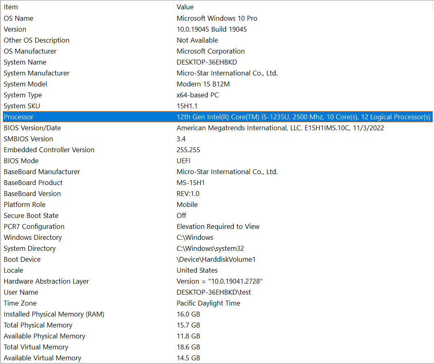Click the 3.4 SMBIOS value
Image resolution: width=434 pixels, height=364 pixels.
click(x=181, y=139)
